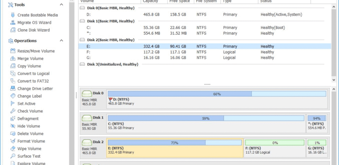339x165 pixels.
Task: Sort by the Volume column header
Action: pos(110,2)
